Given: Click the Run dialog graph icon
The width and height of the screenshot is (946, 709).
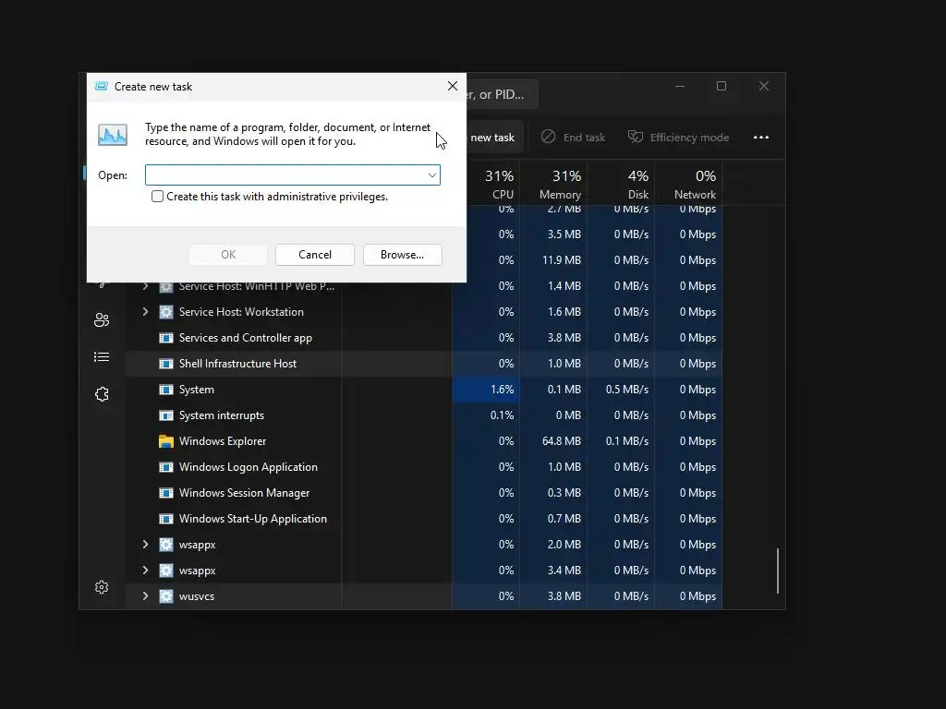Looking at the screenshot, I should click(x=113, y=135).
